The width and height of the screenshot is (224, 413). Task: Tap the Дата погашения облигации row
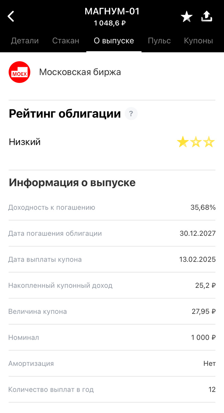tap(112, 233)
